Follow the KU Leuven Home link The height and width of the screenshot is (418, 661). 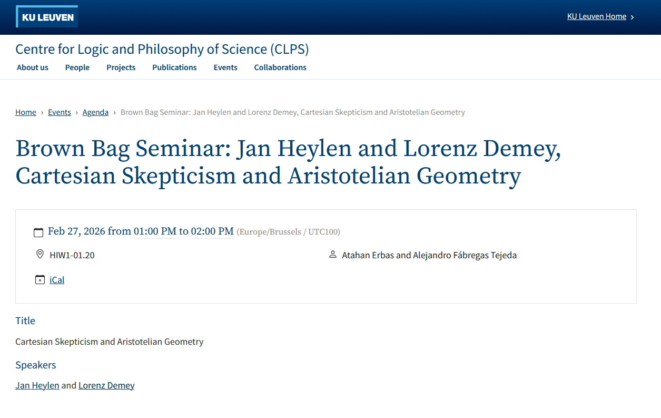(x=596, y=16)
